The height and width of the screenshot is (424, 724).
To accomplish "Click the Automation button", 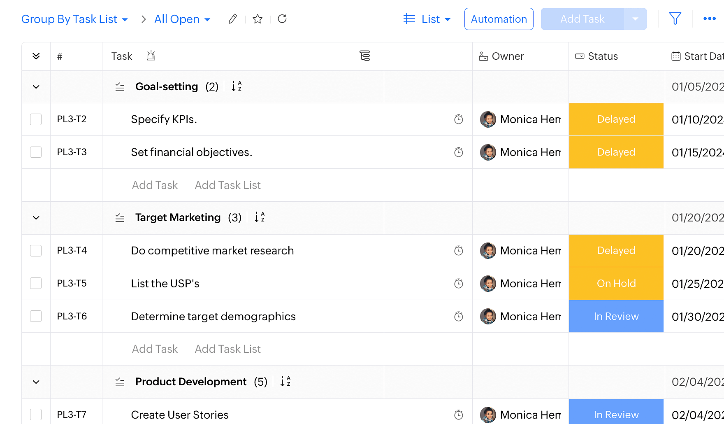I will (499, 19).
